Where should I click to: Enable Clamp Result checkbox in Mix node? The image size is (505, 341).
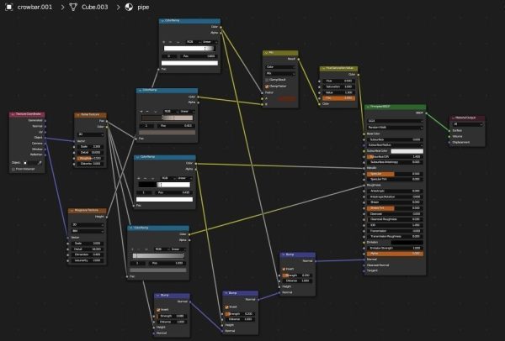point(267,80)
